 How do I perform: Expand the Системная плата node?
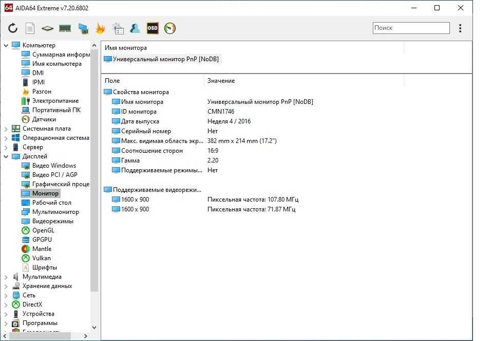coord(6,129)
